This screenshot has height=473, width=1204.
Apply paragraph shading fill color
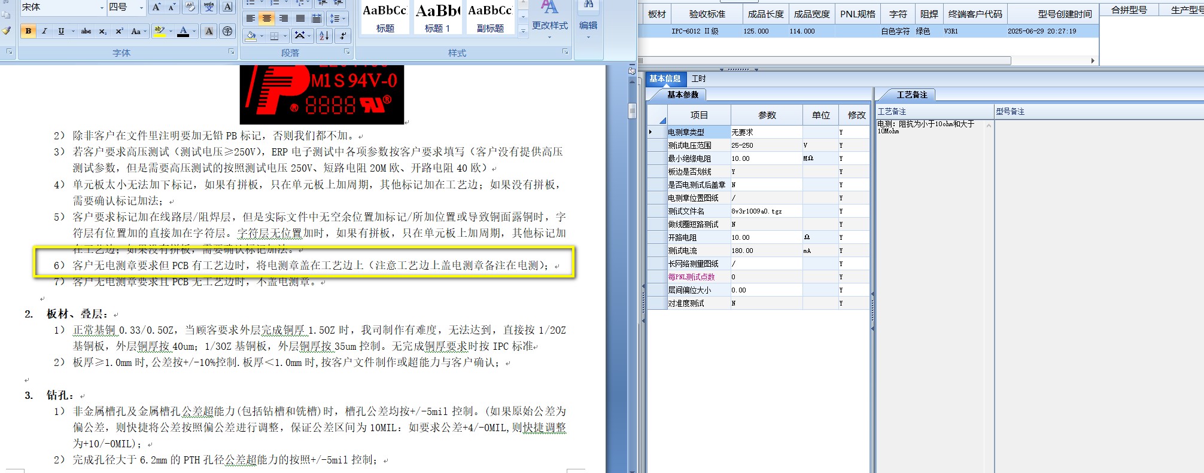pyautogui.click(x=251, y=36)
